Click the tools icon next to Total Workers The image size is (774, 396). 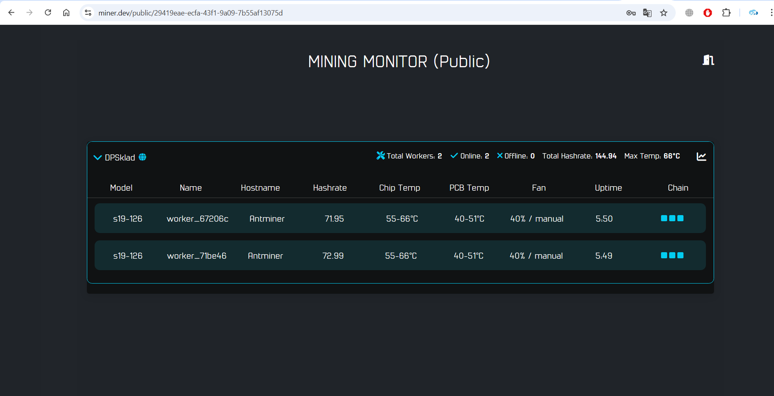380,155
